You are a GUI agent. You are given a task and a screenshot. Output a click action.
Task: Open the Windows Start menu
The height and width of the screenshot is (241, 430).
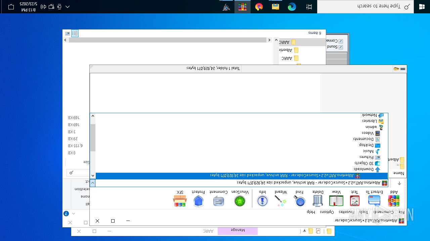(x=422, y=7)
